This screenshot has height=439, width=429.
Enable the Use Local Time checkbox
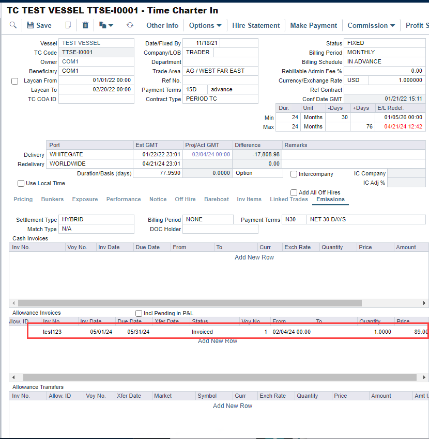click(x=21, y=183)
